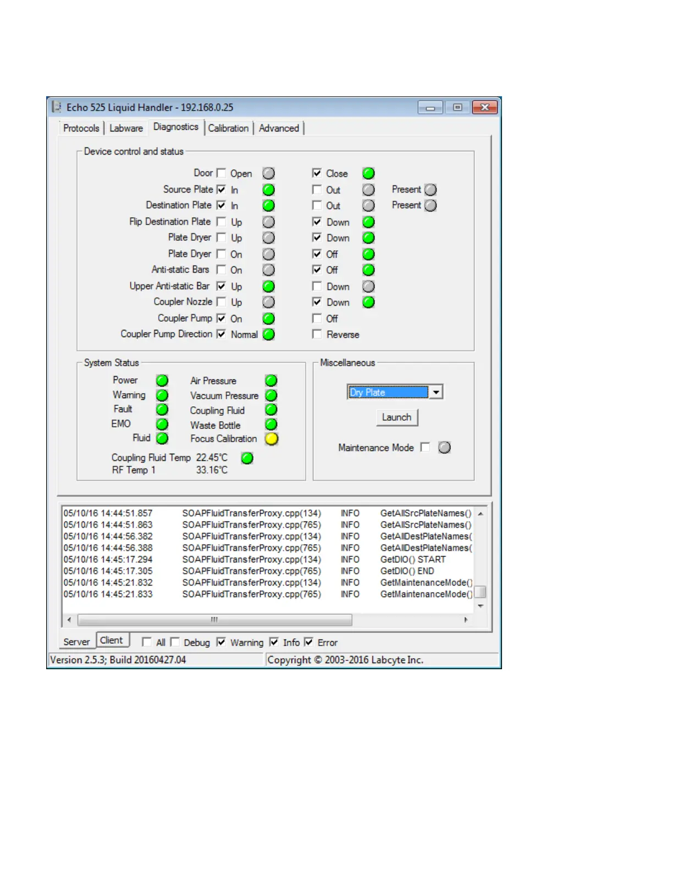This screenshot has width=673, height=871.
Task: Check the Upper Anti-static Bar Down checkbox
Action: coord(317,286)
